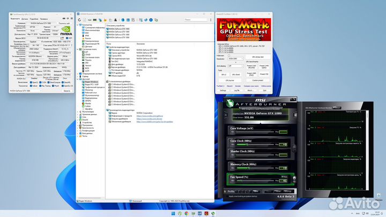386x217 pixels.
Task: Open the Windows Start button
Action: point(173,213)
